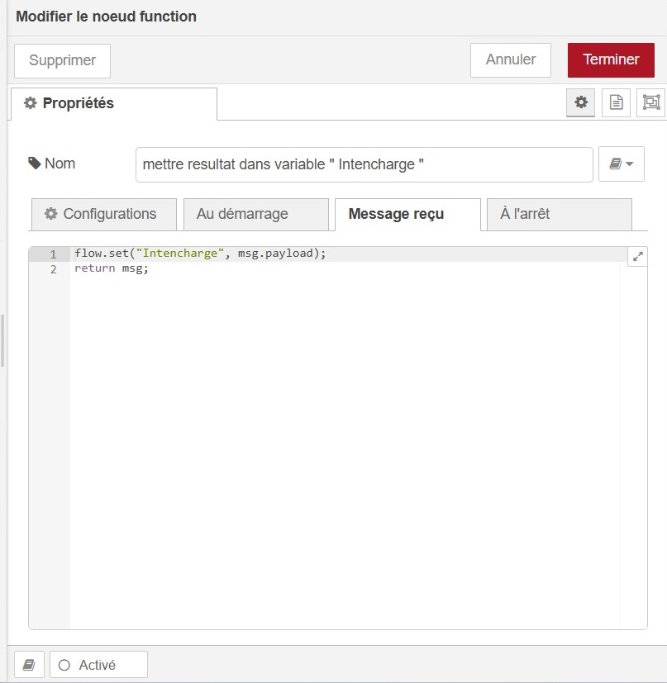Click Annuler to cancel edits
This screenshot has height=683, width=667.
(510, 60)
